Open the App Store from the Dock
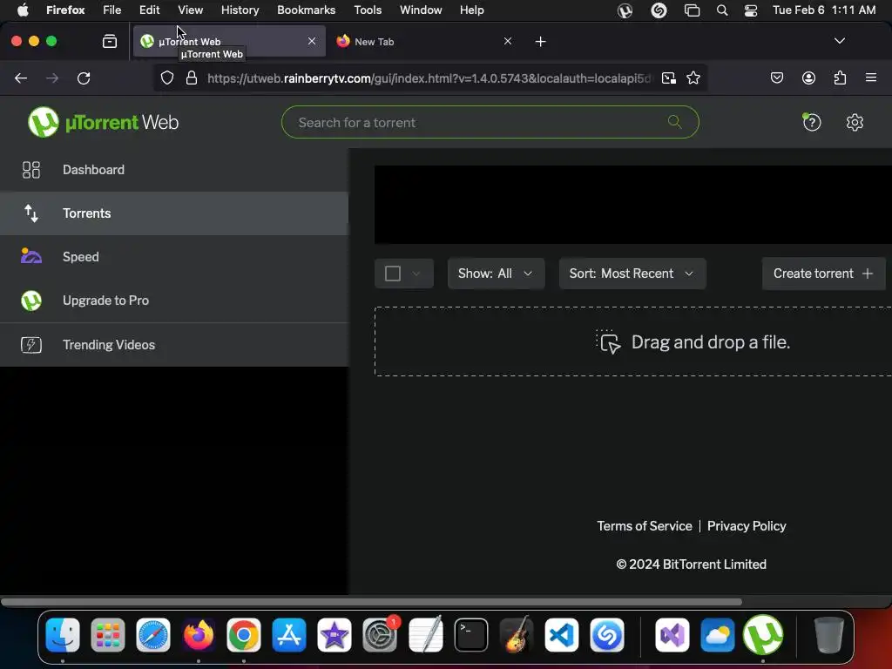Image resolution: width=892 pixels, height=669 pixels. [x=289, y=635]
